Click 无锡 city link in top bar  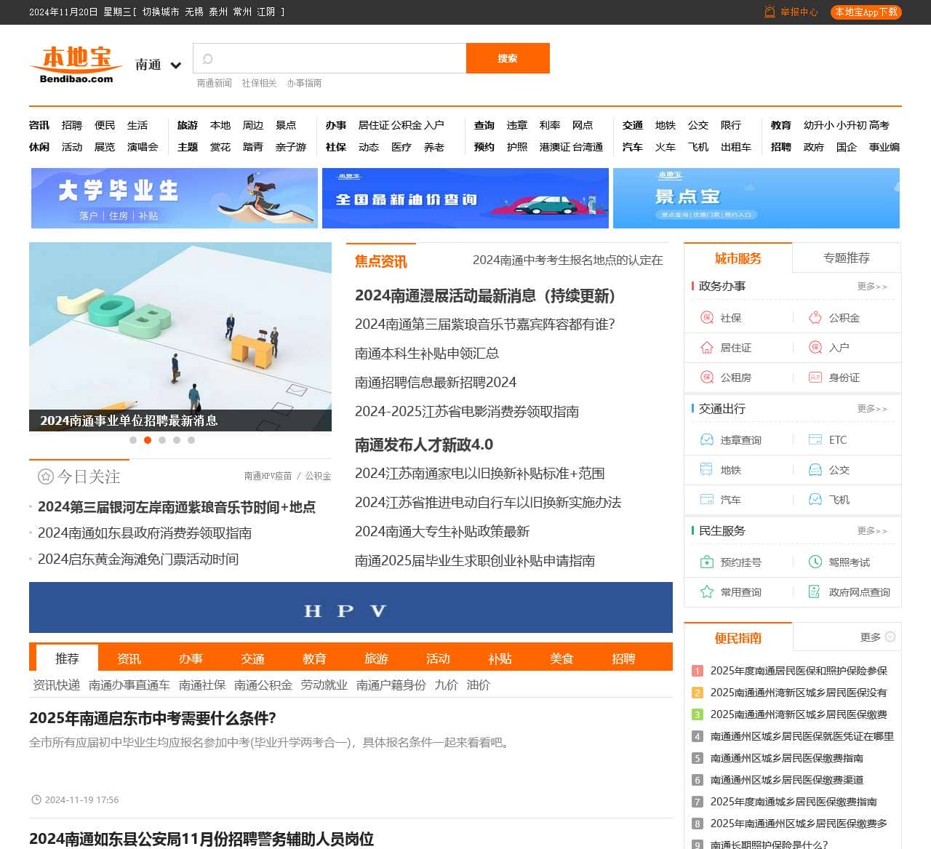point(194,12)
